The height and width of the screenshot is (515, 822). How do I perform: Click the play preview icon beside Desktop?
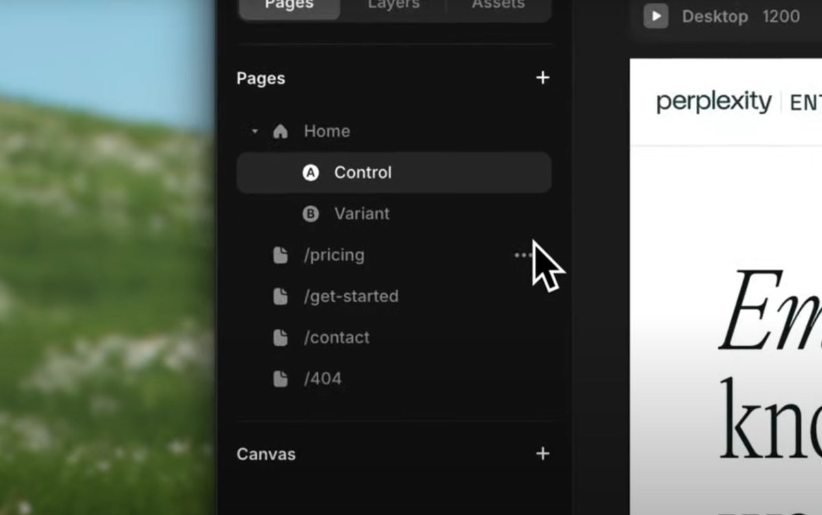tap(654, 16)
